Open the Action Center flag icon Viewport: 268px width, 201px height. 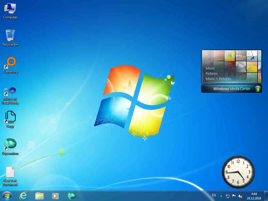[x=234, y=196]
